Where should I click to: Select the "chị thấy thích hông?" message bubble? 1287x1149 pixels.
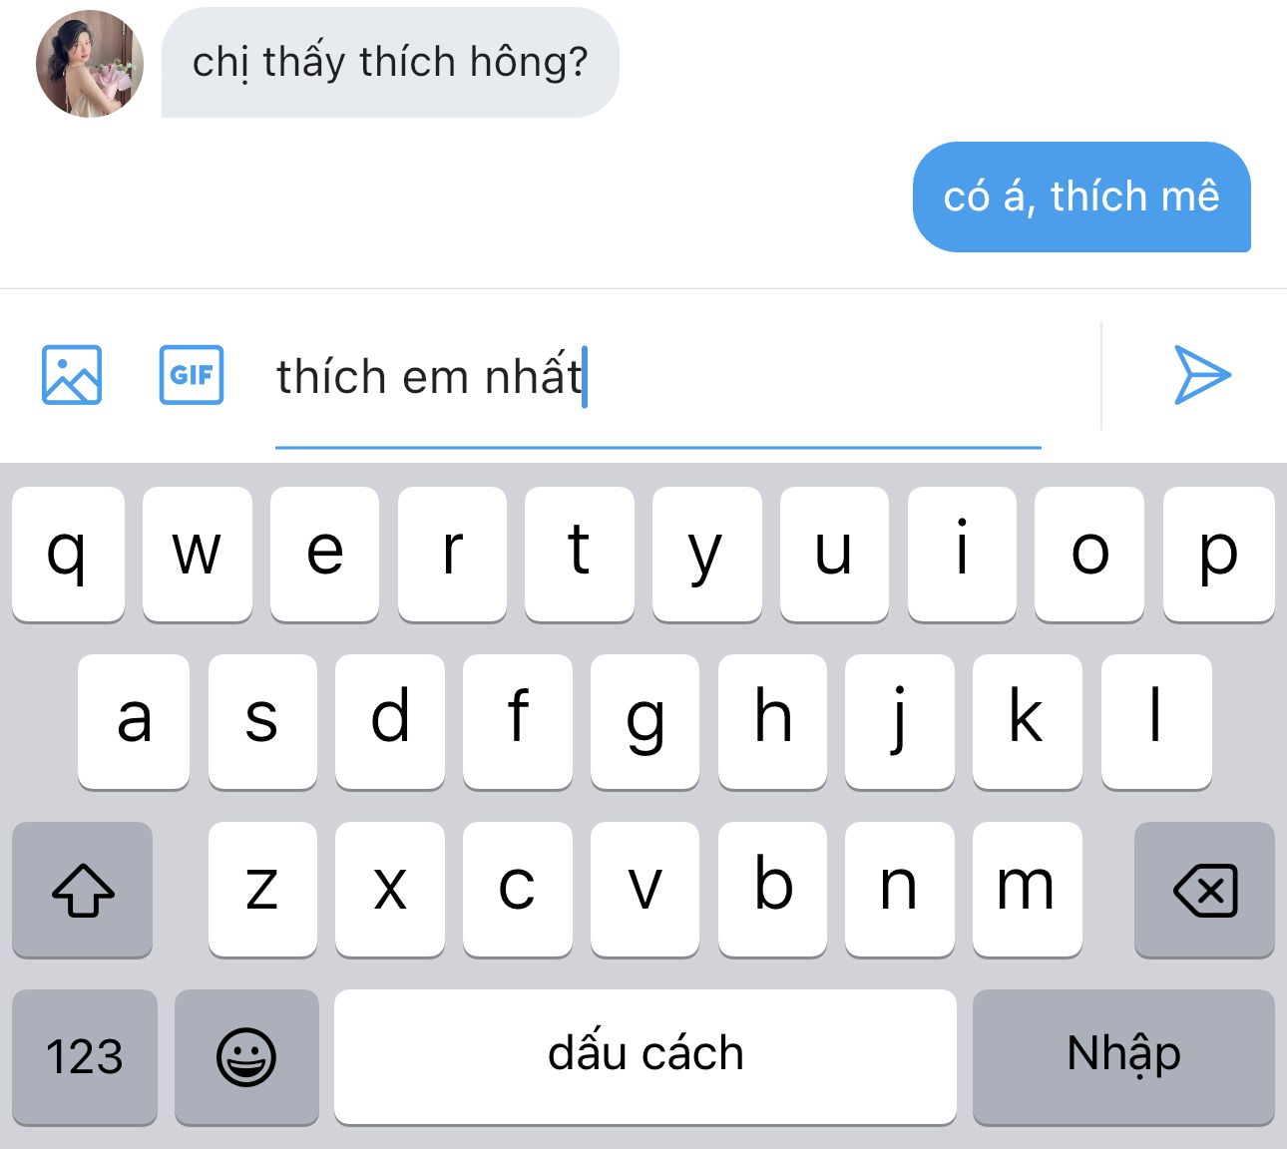[x=390, y=63]
